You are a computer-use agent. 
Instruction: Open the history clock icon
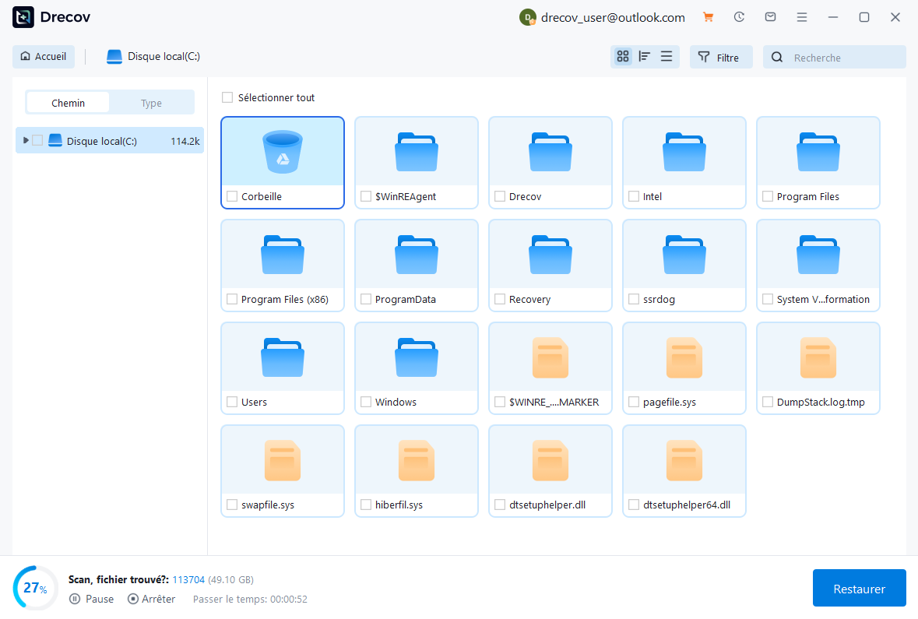[739, 17]
